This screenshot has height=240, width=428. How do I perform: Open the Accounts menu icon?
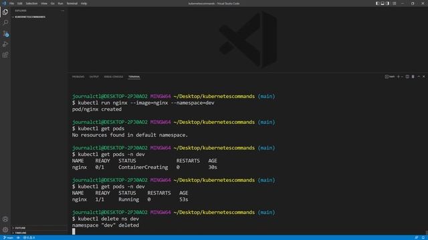point(5,219)
